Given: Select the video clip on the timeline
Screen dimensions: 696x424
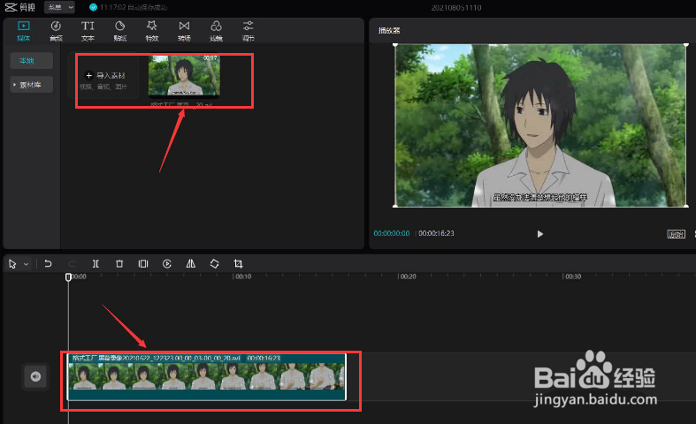Looking at the screenshot, I should pyautogui.click(x=206, y=377).
